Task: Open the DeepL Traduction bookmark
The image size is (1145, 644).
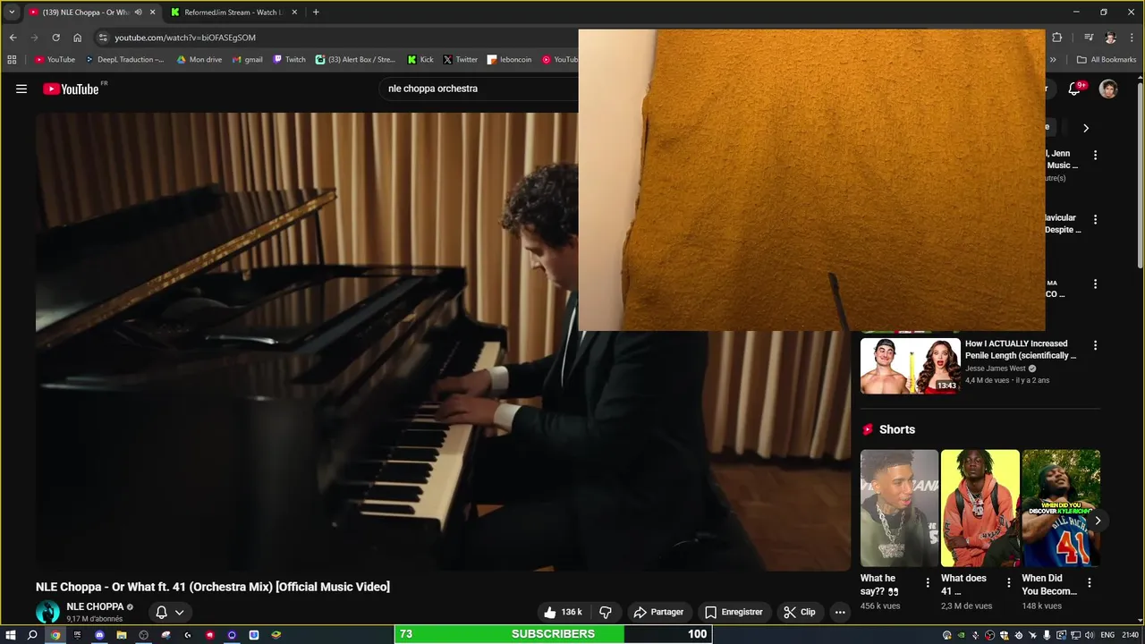Action: click(x=125, y=60)
